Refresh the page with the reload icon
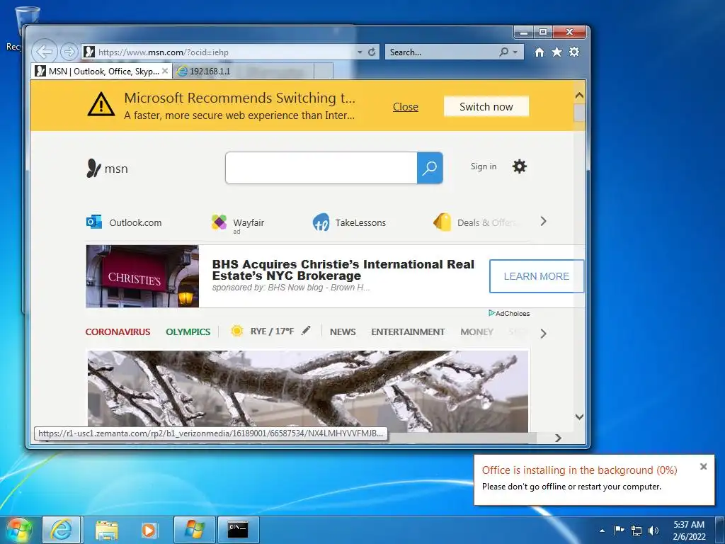 point(372,52)
